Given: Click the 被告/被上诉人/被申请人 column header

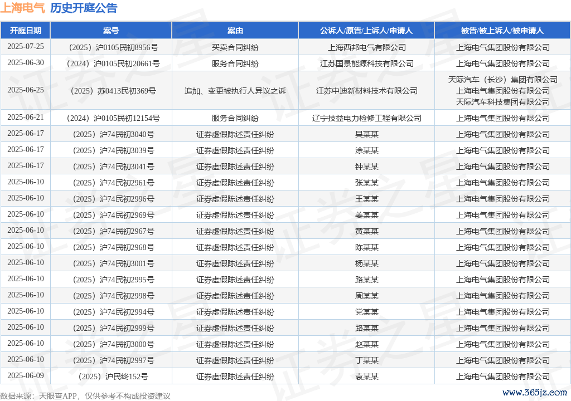Looking at the screenshot, I should (502, 31).
